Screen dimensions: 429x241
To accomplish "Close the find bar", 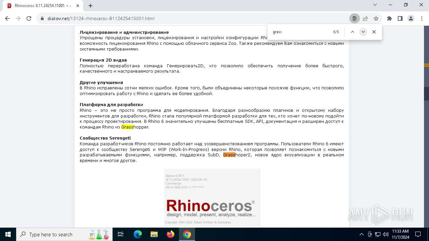I will [374, 32].
